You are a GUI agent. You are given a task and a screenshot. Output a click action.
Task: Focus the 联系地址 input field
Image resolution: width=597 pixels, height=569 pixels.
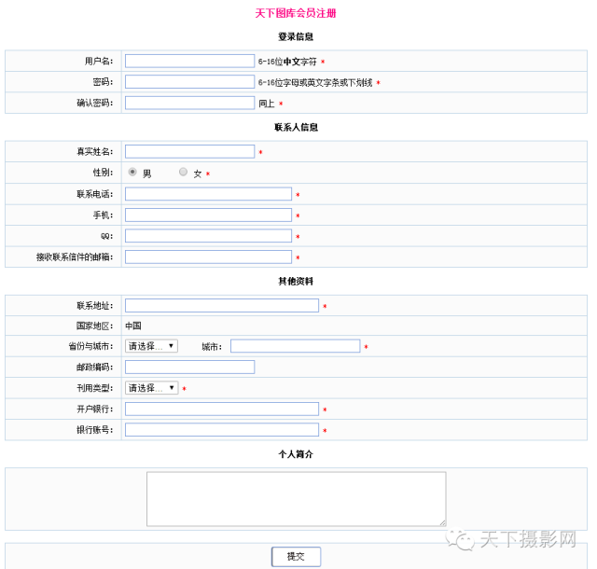click(x=222, y=305)
